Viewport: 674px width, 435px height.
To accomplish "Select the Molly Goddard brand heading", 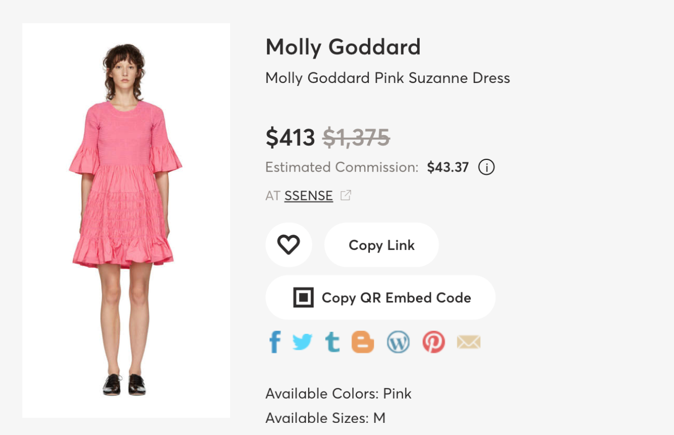I will pyautogui.click(x=343, y=48).
